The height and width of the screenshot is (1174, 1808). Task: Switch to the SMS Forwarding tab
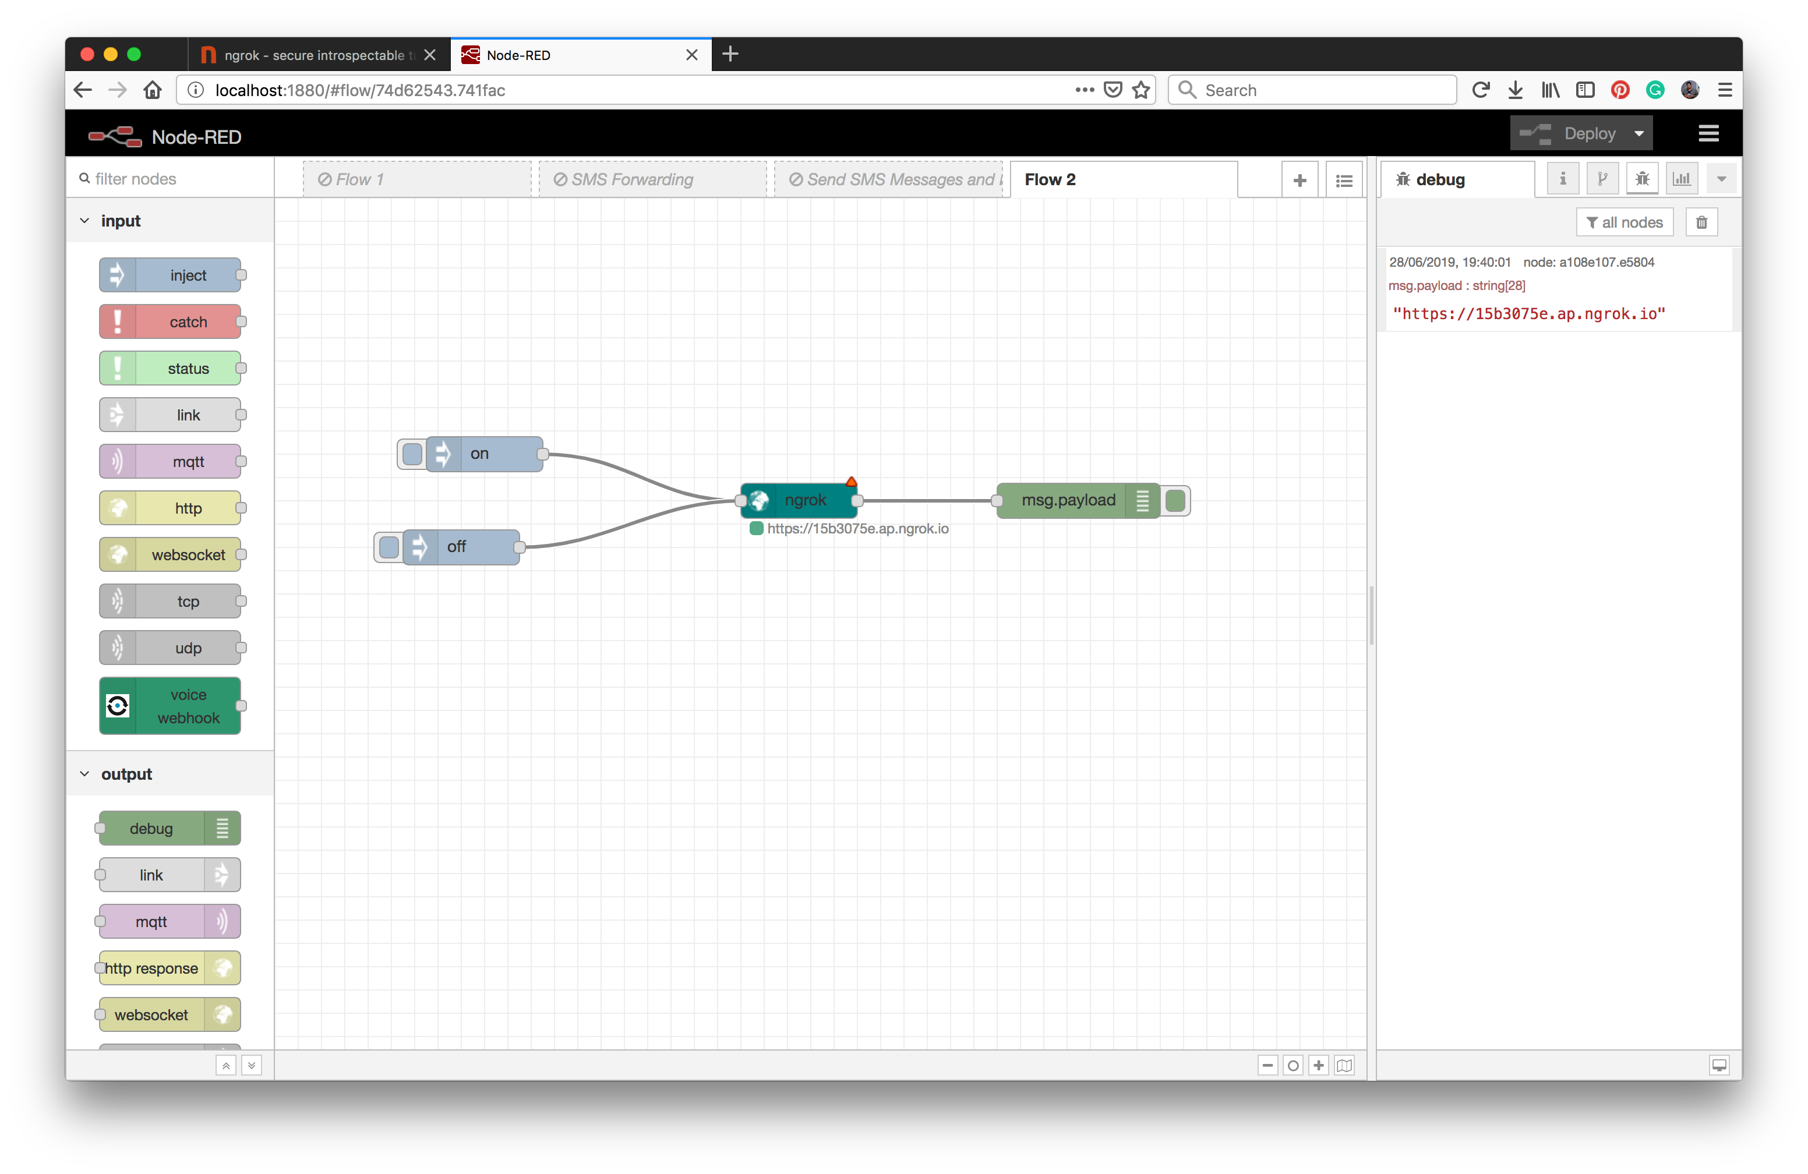coord(652,180)
